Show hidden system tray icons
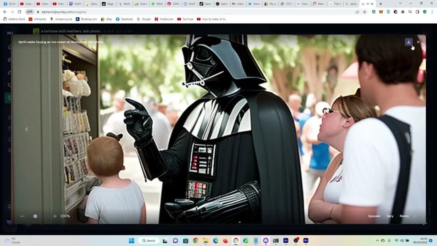Screen dimensions: 437x246 (x=377, y=241)
